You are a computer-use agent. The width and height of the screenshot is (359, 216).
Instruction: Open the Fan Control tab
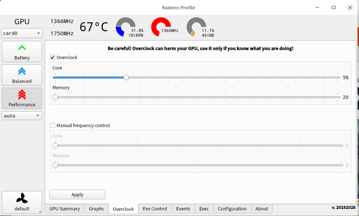tap(155, 209)
